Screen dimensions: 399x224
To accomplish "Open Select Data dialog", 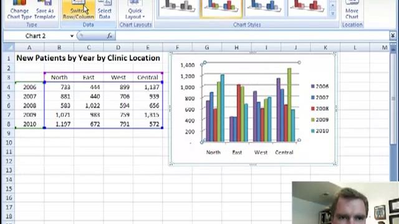I will pyautogui.click(x=105, y=10).
